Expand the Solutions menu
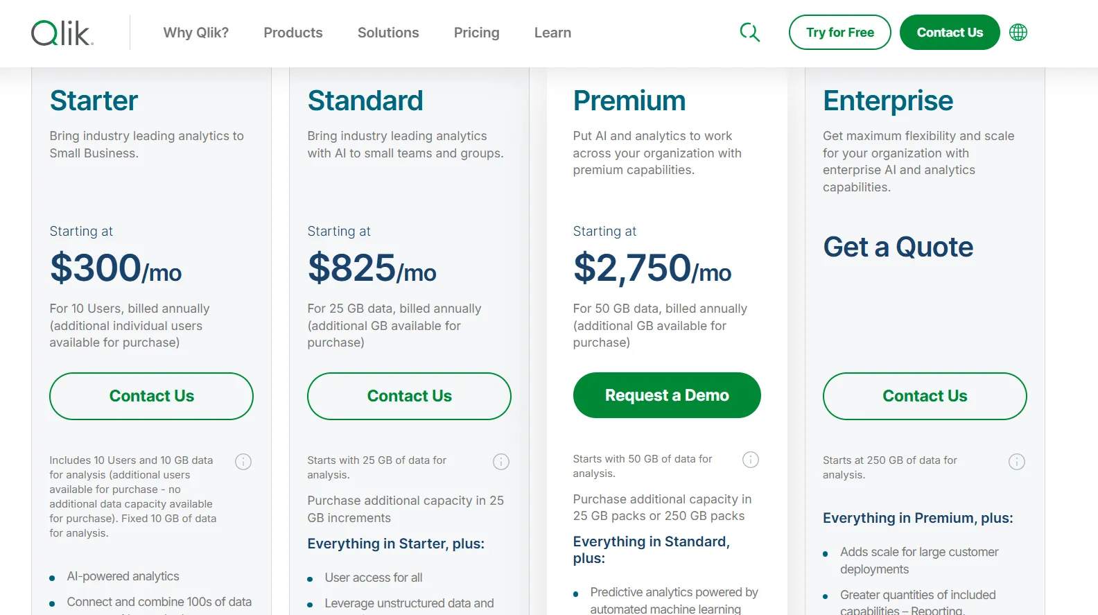This screenshot has width=1098, height=615. pyautogui.click(x=388, y=33)
